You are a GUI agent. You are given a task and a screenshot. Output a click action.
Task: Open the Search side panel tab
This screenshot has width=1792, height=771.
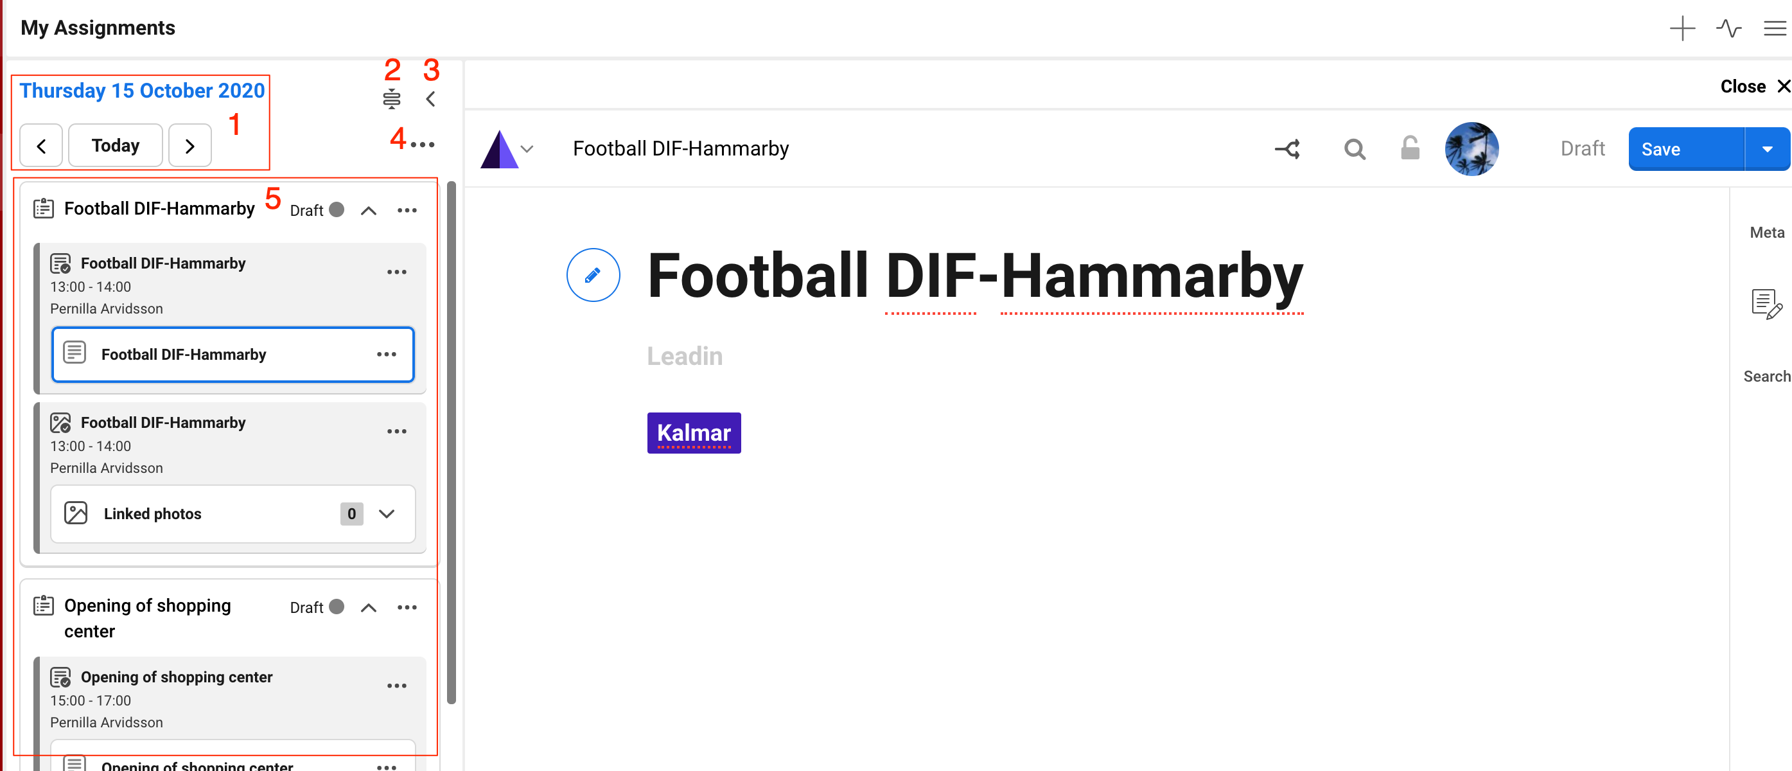pyautogui.click(x=1766, y=377)
